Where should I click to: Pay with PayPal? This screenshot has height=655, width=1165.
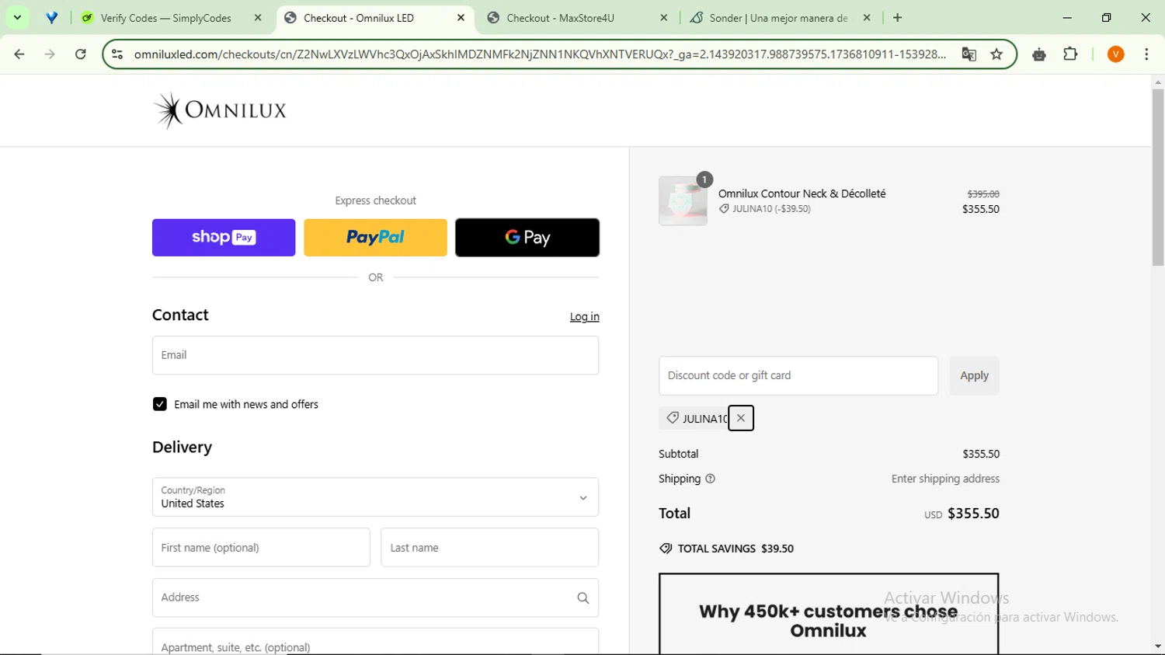pyautogui.click(x=375, y=238)
